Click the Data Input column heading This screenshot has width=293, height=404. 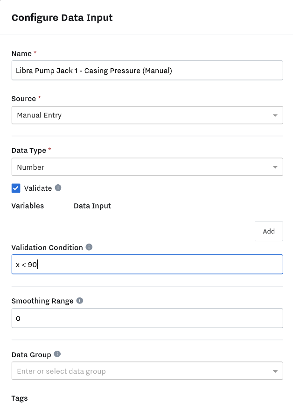pyautogui.click(x=92, y=206)
